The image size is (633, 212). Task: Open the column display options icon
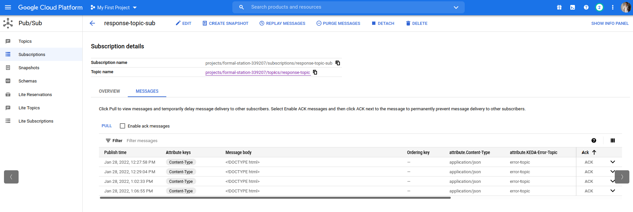tap(612, 140)
